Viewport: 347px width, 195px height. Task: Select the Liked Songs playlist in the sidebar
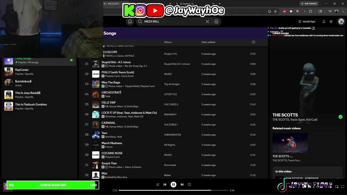point(39,60)
